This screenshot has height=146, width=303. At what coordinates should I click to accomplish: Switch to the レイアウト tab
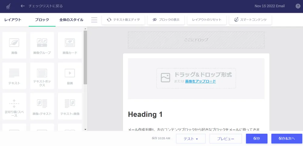click(x=13, y=20)
